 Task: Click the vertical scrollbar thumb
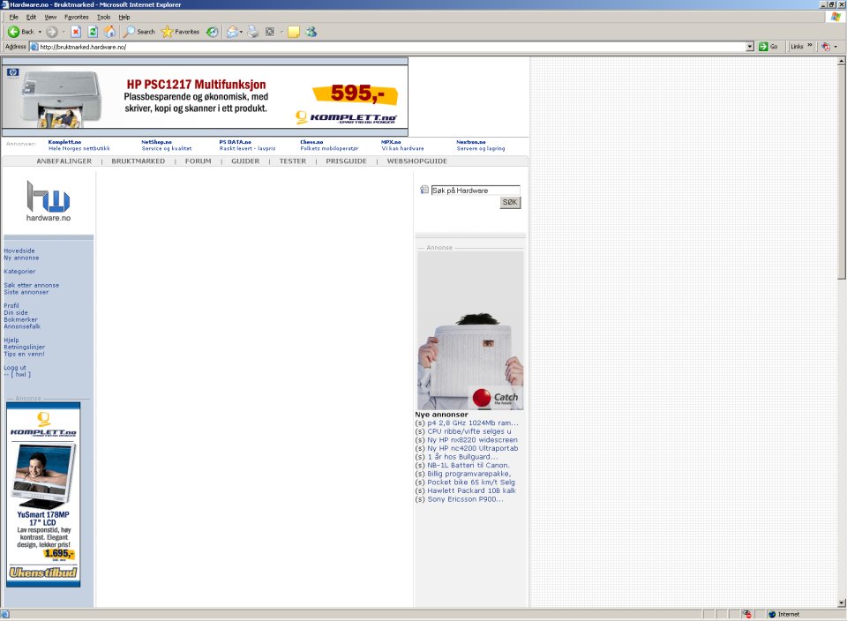point(842,173)
